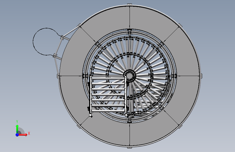Click the blue Z axis ball of the triad

tap(17, 135)
